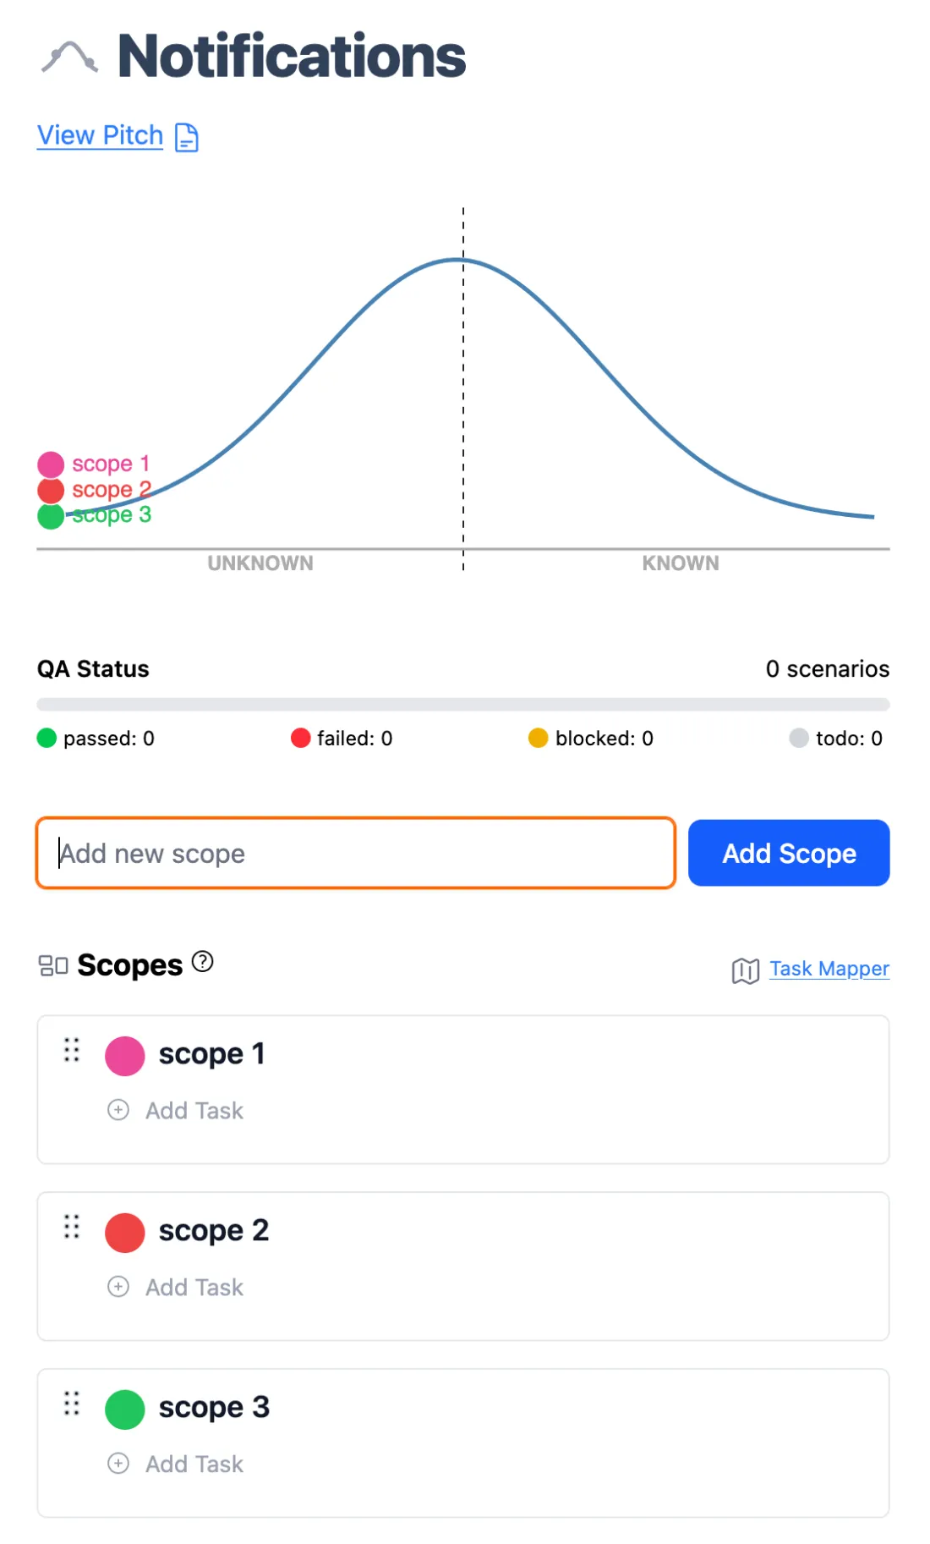Click the document icon next to View Pitch
The image size is (930, 1544).
[x=186, y=137]
